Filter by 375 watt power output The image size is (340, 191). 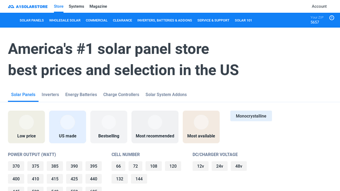35,166
